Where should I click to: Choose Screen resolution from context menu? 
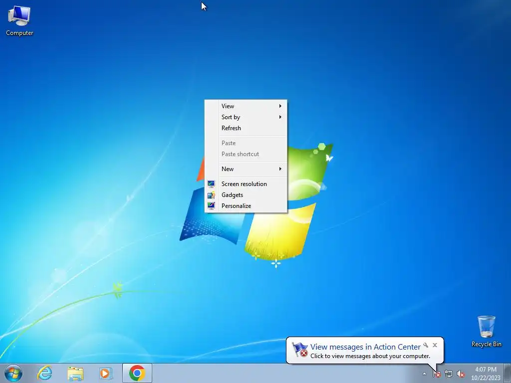pos(246,184)
